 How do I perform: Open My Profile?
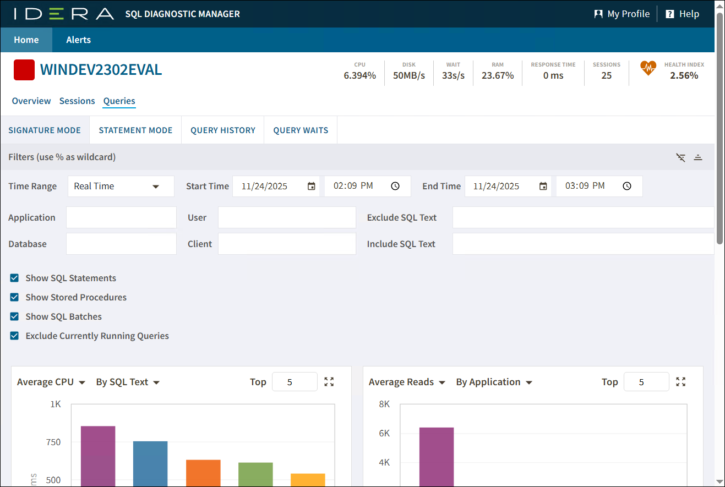[x=622, y=14]
